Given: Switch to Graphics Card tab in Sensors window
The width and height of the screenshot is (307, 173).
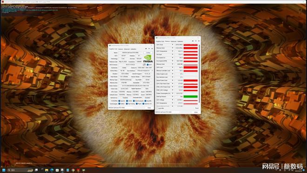Looking at the screenshot, I should click(160, 41).
